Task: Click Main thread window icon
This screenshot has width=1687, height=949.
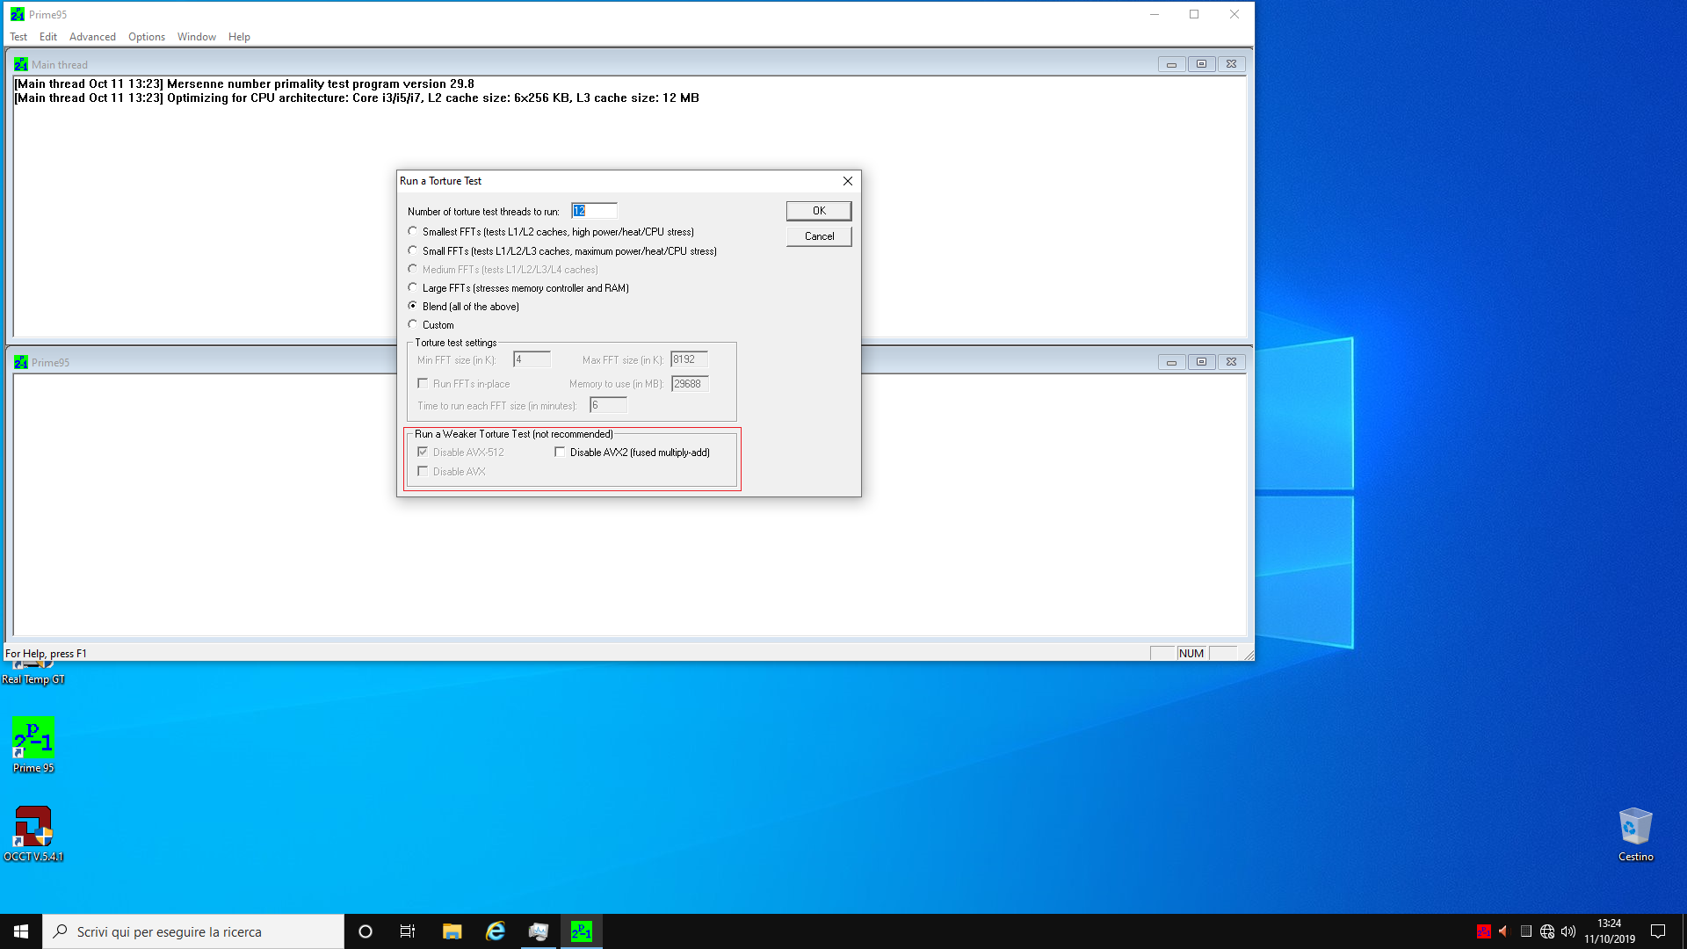Action: (21, 64)
